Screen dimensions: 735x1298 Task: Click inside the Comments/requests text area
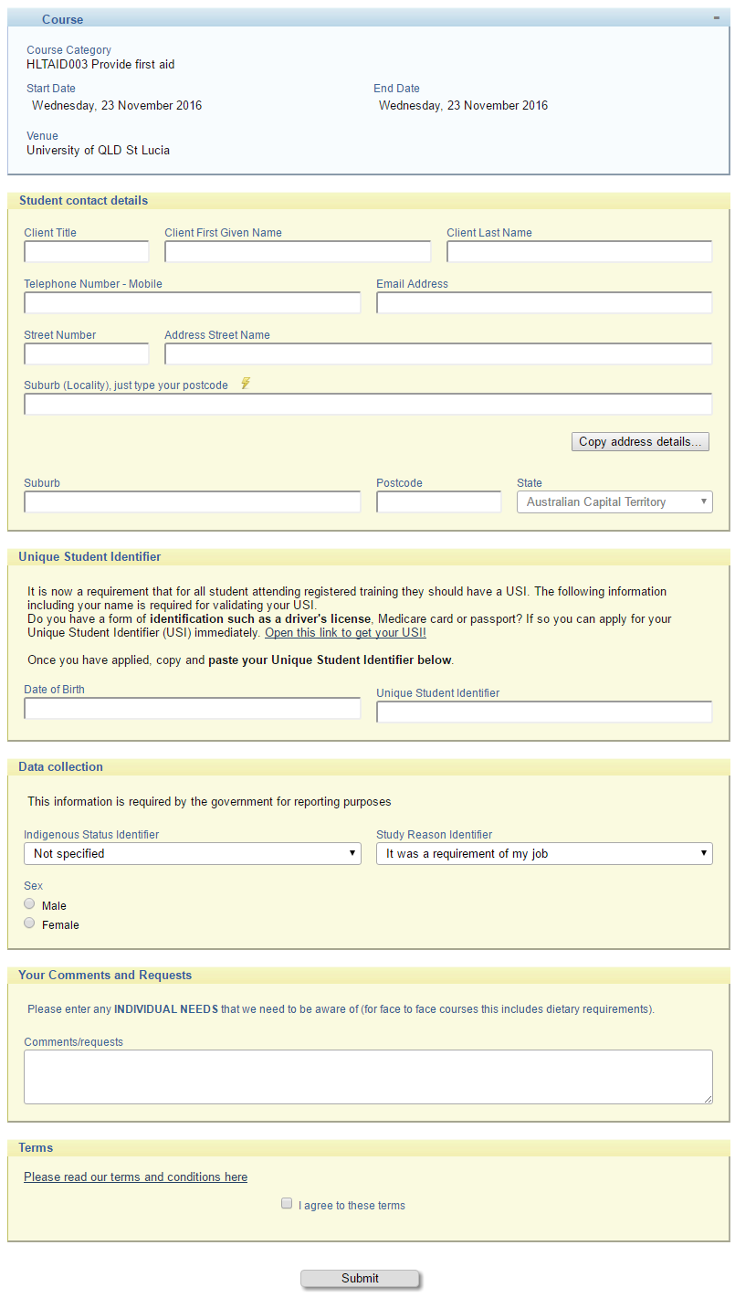(368, 1077)
